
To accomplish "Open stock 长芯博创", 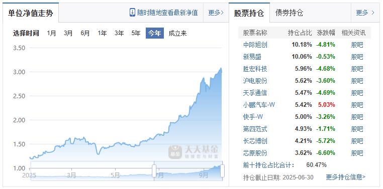I will 255,141.
